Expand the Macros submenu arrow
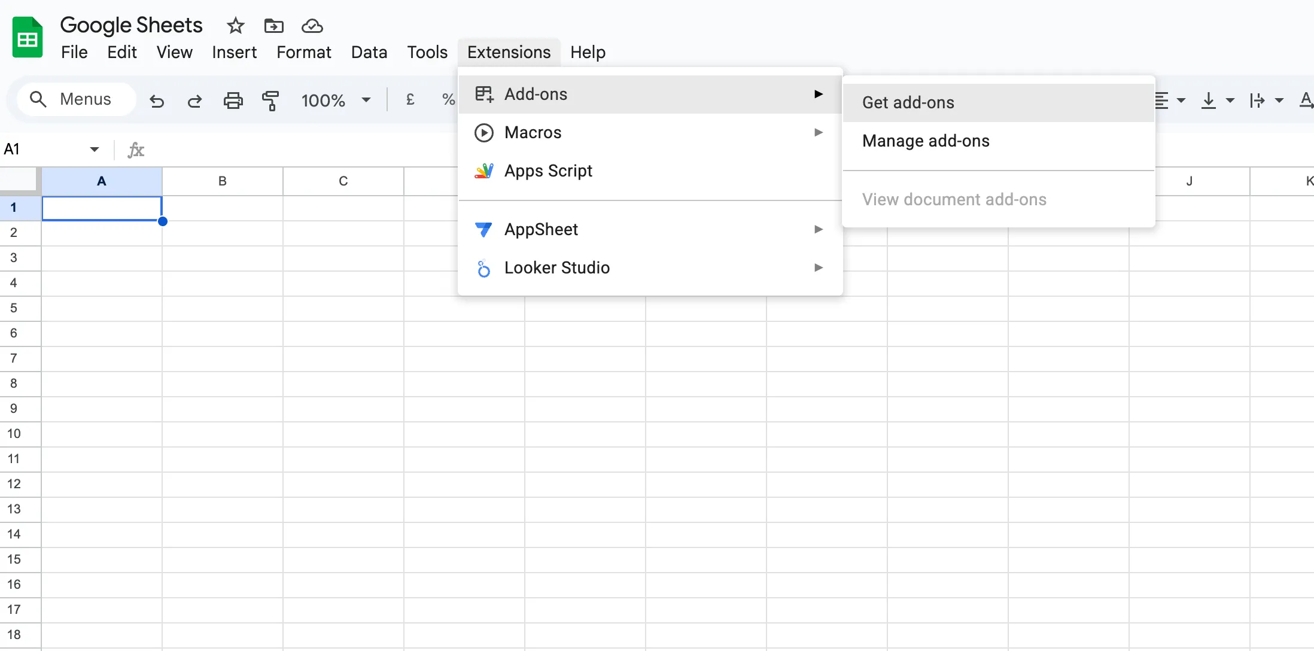The image size is (1314, 651). point(819,132)
